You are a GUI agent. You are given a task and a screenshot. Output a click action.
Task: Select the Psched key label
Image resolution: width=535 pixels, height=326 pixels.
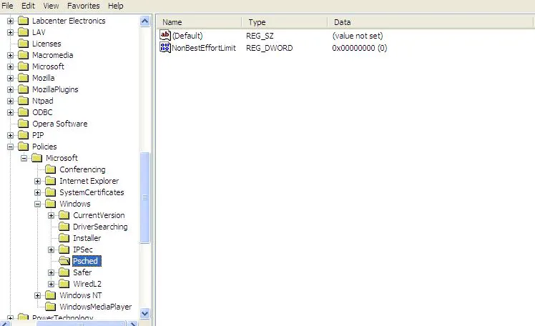pos(87,261)
